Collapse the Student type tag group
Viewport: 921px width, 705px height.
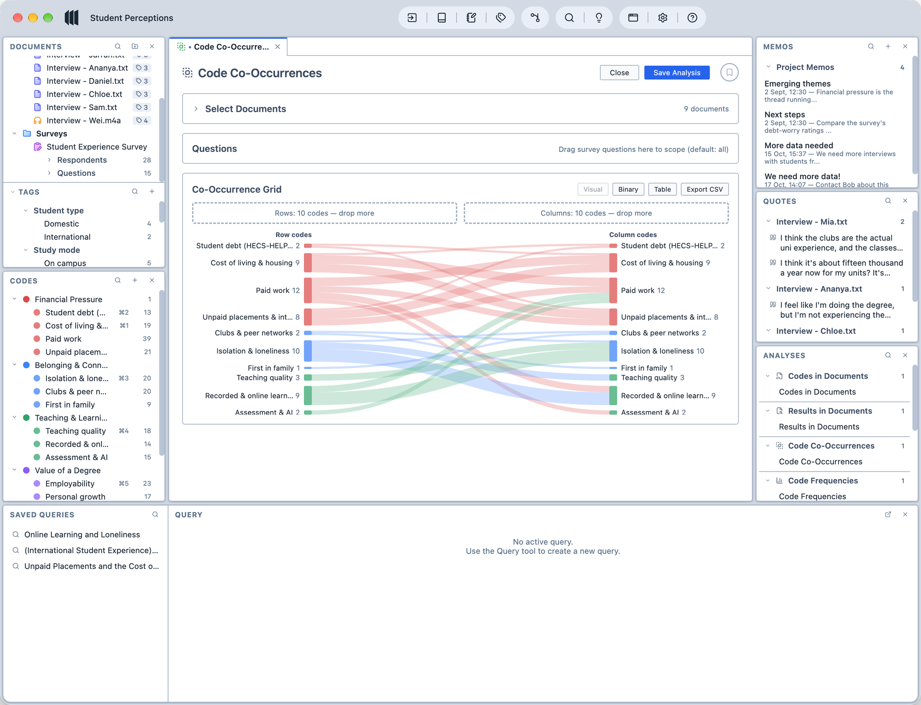(x=26, y=210)
